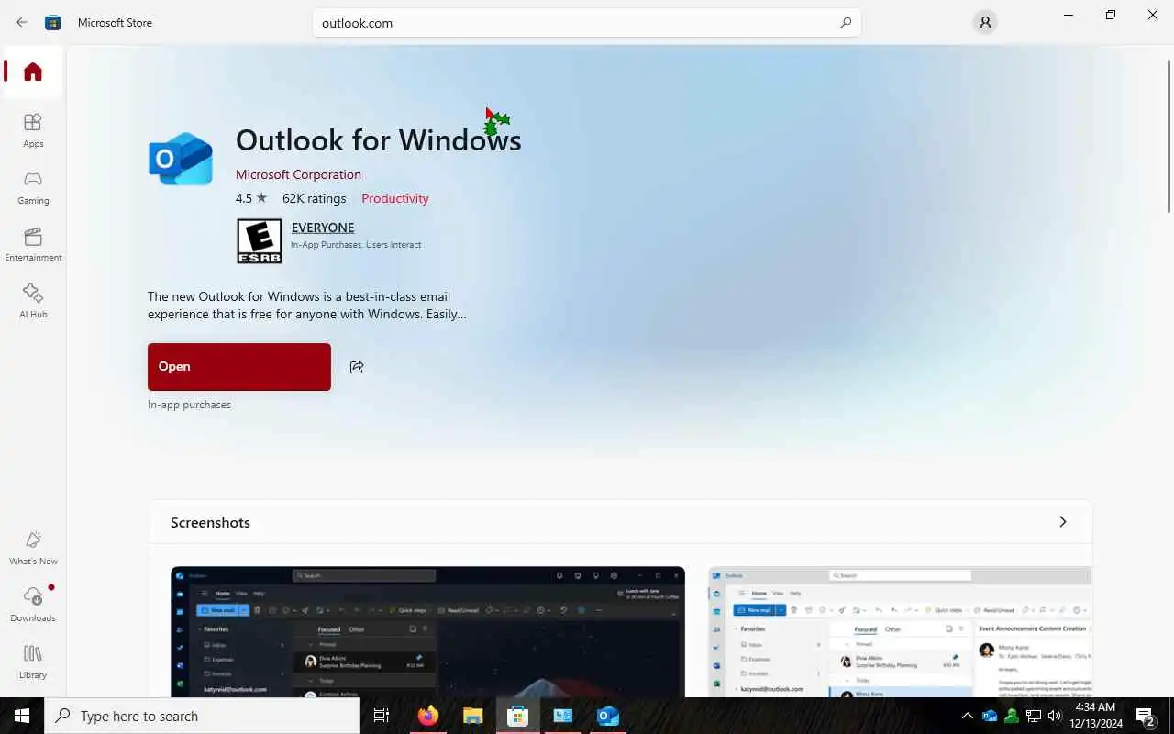Click the share icon beside Open
1174x734 pixels.
click(357, 367)
